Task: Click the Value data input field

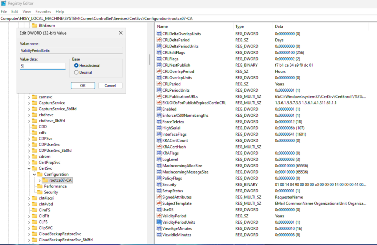Action: pos(43,66)
